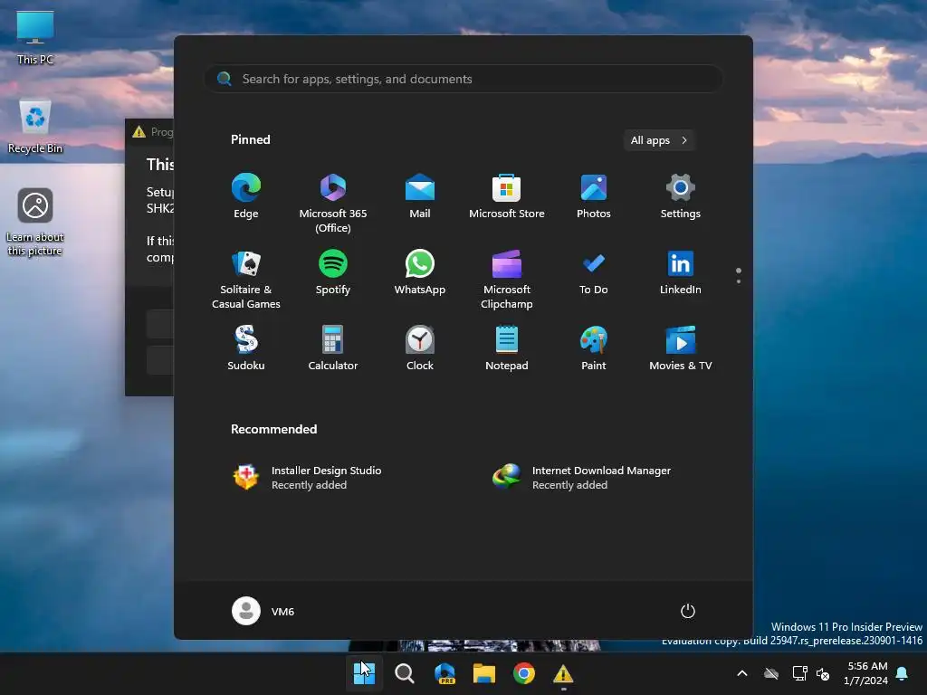This screenshot has height=695, width=927.
Task: Open notification bell on taskbar
Action: click(903, 673)
